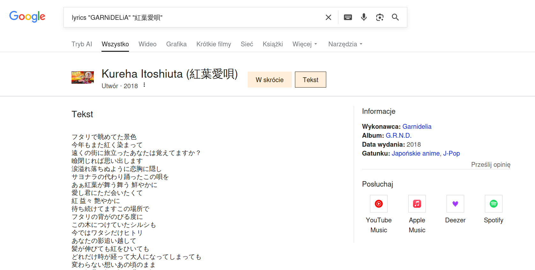535x270 pixels.
Task: Click the Prześlij opinię feedback link
Action: (491, 165)
